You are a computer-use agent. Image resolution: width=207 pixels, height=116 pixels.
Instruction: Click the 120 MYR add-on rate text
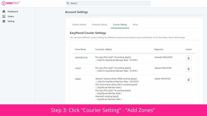point(117,82)
